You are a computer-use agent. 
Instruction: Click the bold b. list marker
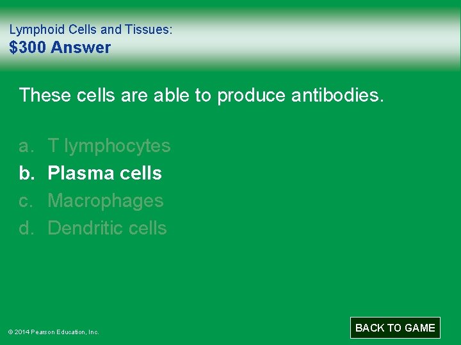point(26,173)
